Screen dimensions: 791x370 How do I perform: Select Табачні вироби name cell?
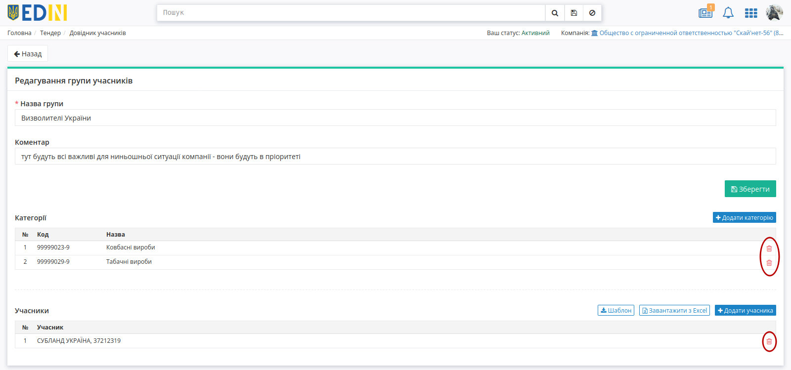coord(129,262)
